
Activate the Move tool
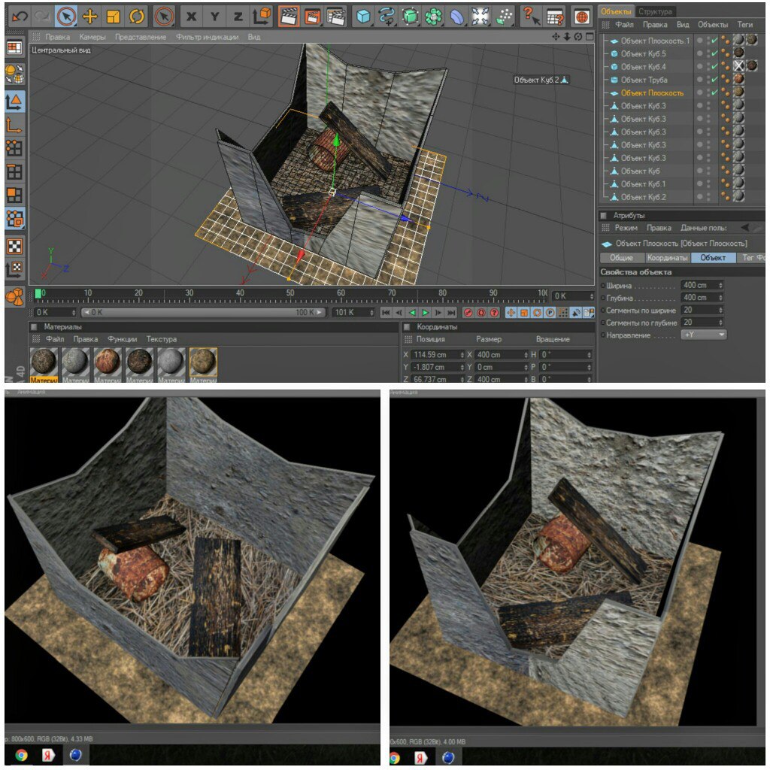90,17
